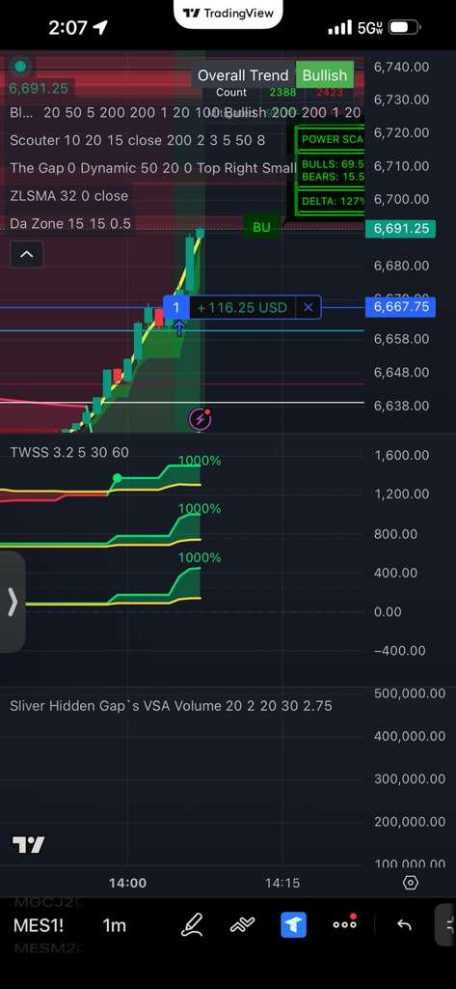Tap the 6,691.25 value in the chart legend
This screenshot has width=456, height=989.
[39, 88]
